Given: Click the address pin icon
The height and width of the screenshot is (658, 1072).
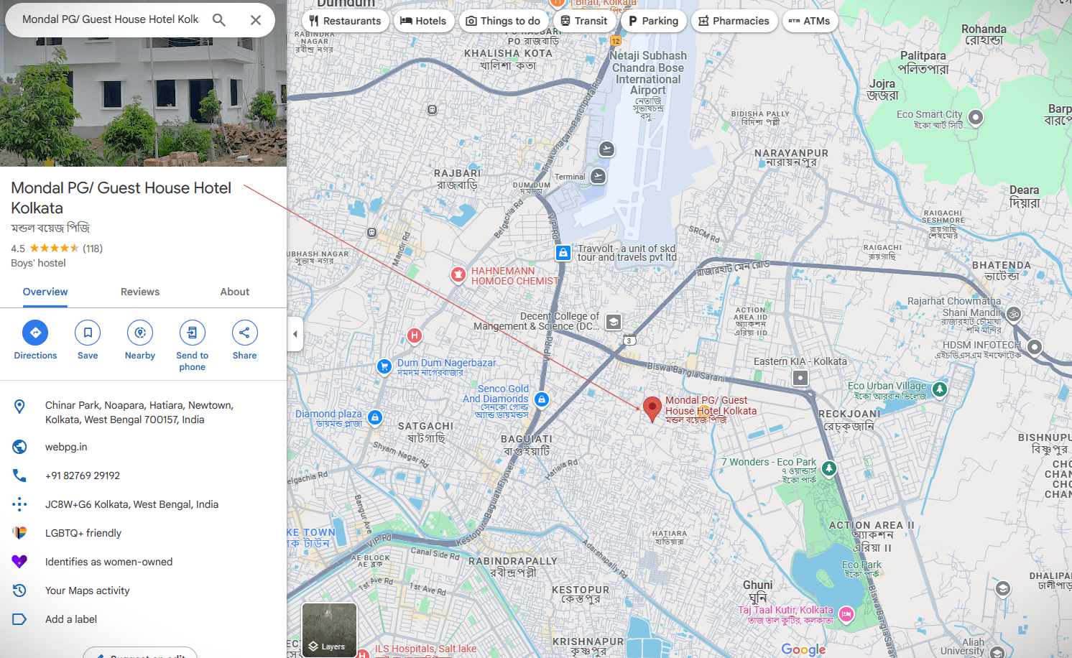Looking at the screenshot, I should (x=19, y=407).
